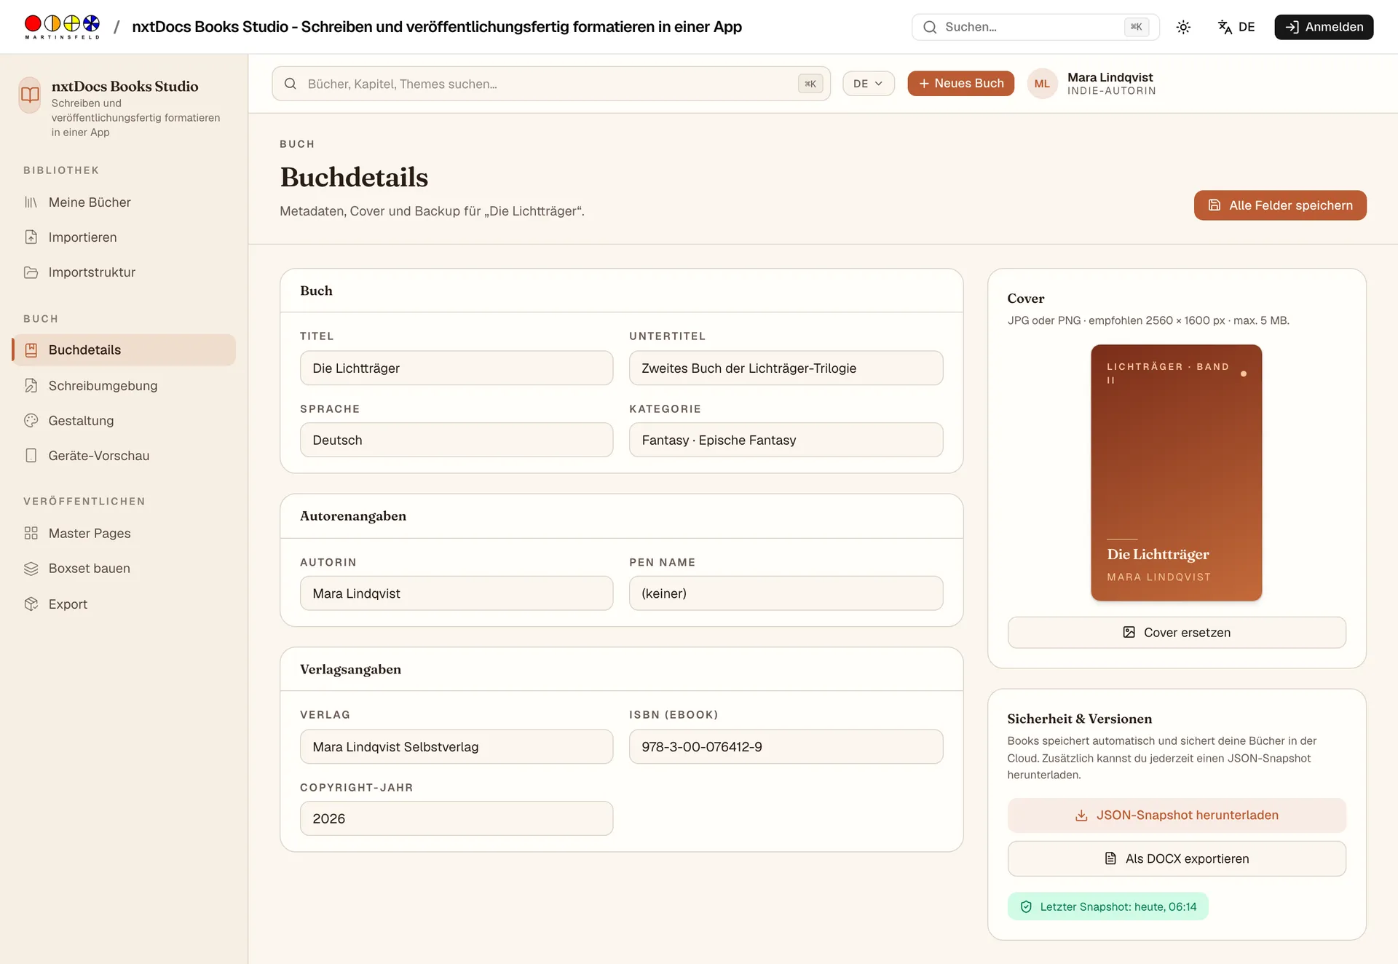Viewport: 1398px width, 964px height.
Task: Focus Bücher, Kapitel, Themes suchen field
Action: tap(551, 84)
